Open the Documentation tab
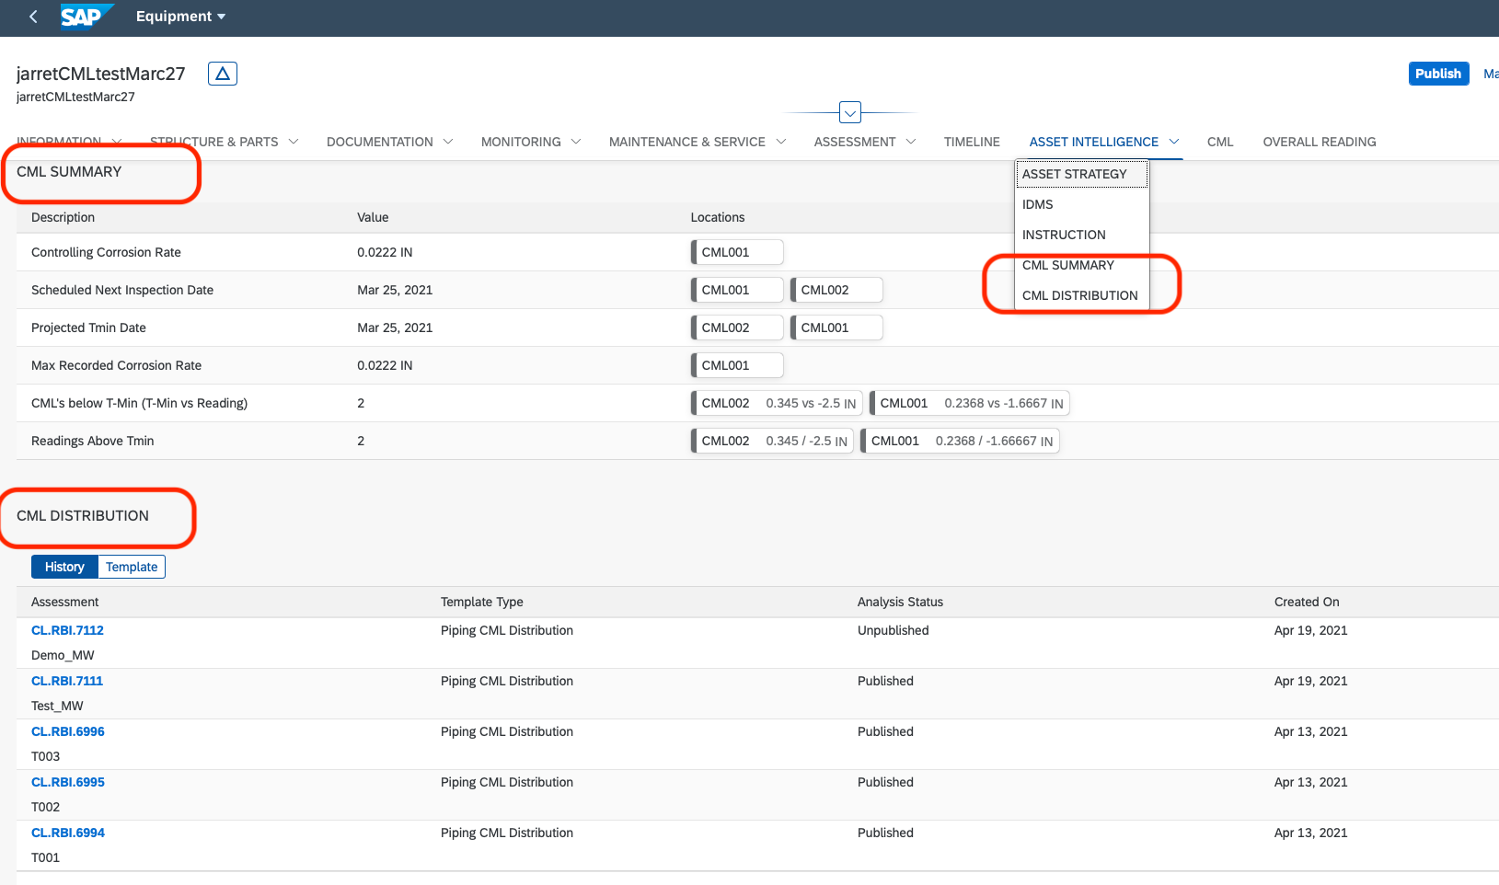The width and height of the screenshot is (1499, 885). (x=379, y=142)
